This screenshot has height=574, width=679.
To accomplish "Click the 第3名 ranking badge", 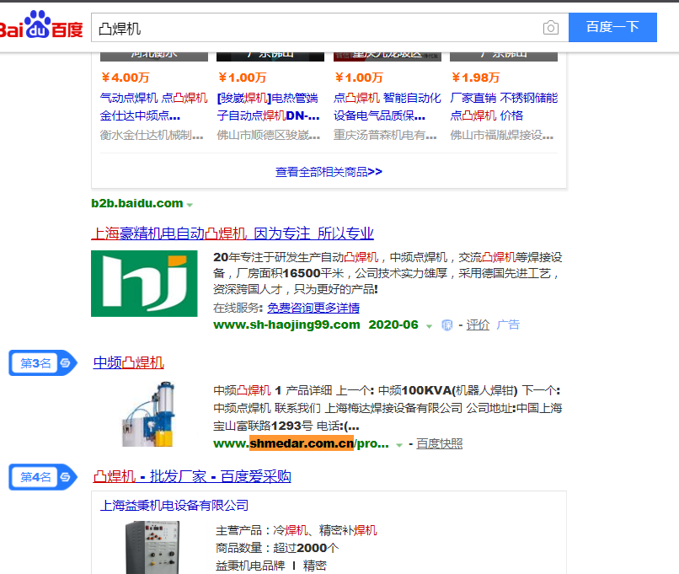I will [x=42, y=362].
